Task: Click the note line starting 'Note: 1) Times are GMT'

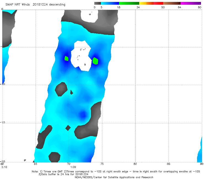Action: [x=116, y=172]
